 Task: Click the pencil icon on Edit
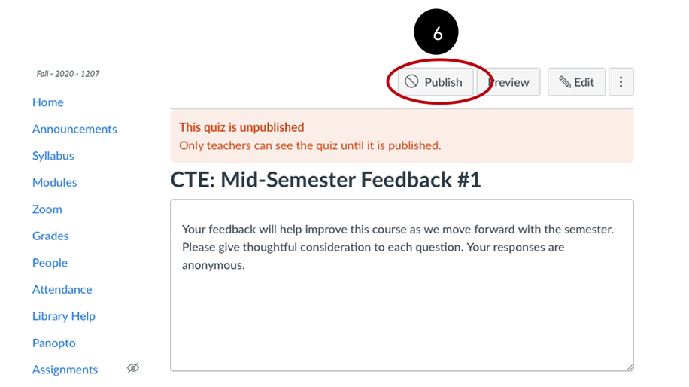point(564,82)
